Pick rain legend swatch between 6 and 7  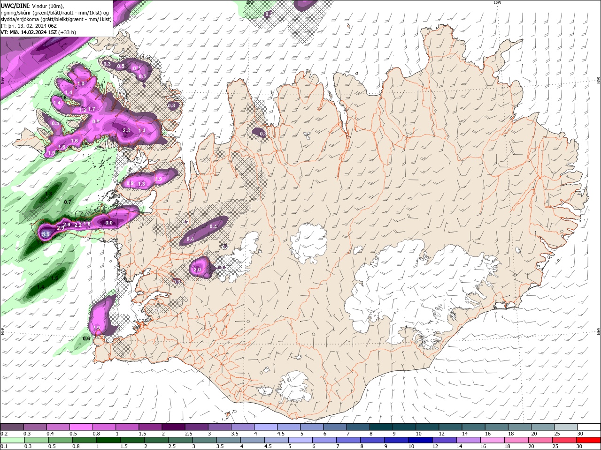324,440
